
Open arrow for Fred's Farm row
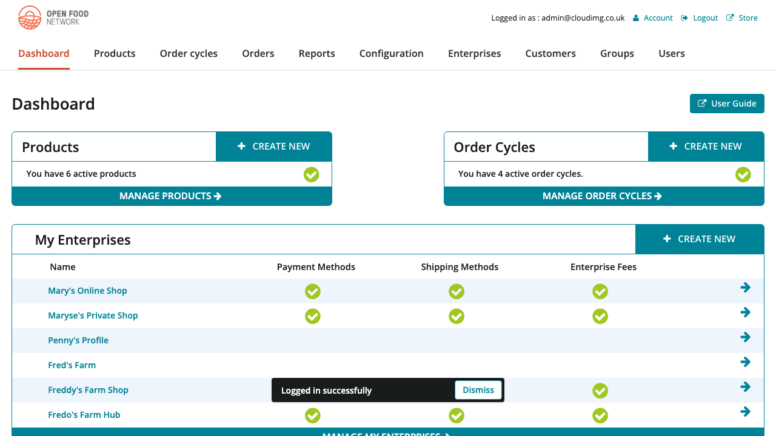click(x=745, y=362)
